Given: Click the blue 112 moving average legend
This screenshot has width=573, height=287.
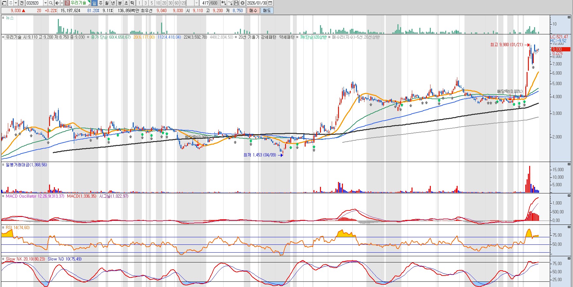Looking at the screenshot, I should pos(169,37).
